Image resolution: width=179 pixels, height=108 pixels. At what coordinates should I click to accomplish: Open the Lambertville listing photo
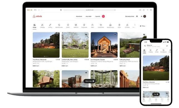75,45
